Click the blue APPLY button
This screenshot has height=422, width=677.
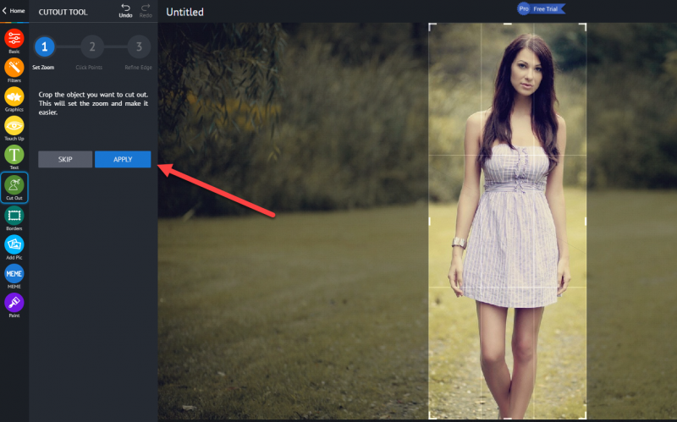(x=123, y=159)
